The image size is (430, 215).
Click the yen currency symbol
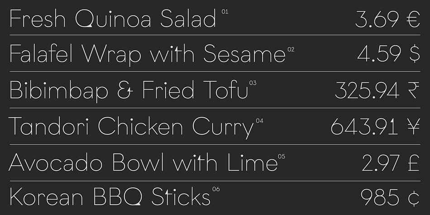click(414, 126)
